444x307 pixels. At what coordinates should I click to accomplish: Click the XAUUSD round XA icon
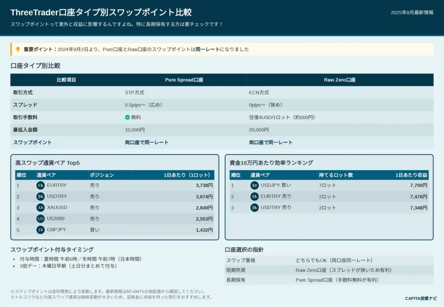(40, 208)
